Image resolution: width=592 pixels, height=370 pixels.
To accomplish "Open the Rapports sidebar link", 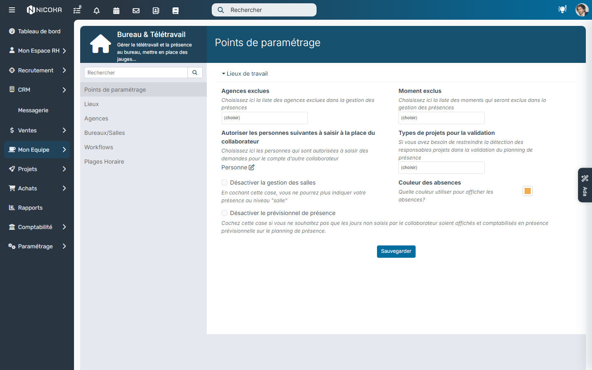I will (x=30, y=208).
